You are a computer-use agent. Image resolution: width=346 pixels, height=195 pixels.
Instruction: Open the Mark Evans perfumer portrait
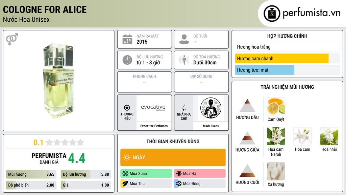pos(211,108)
